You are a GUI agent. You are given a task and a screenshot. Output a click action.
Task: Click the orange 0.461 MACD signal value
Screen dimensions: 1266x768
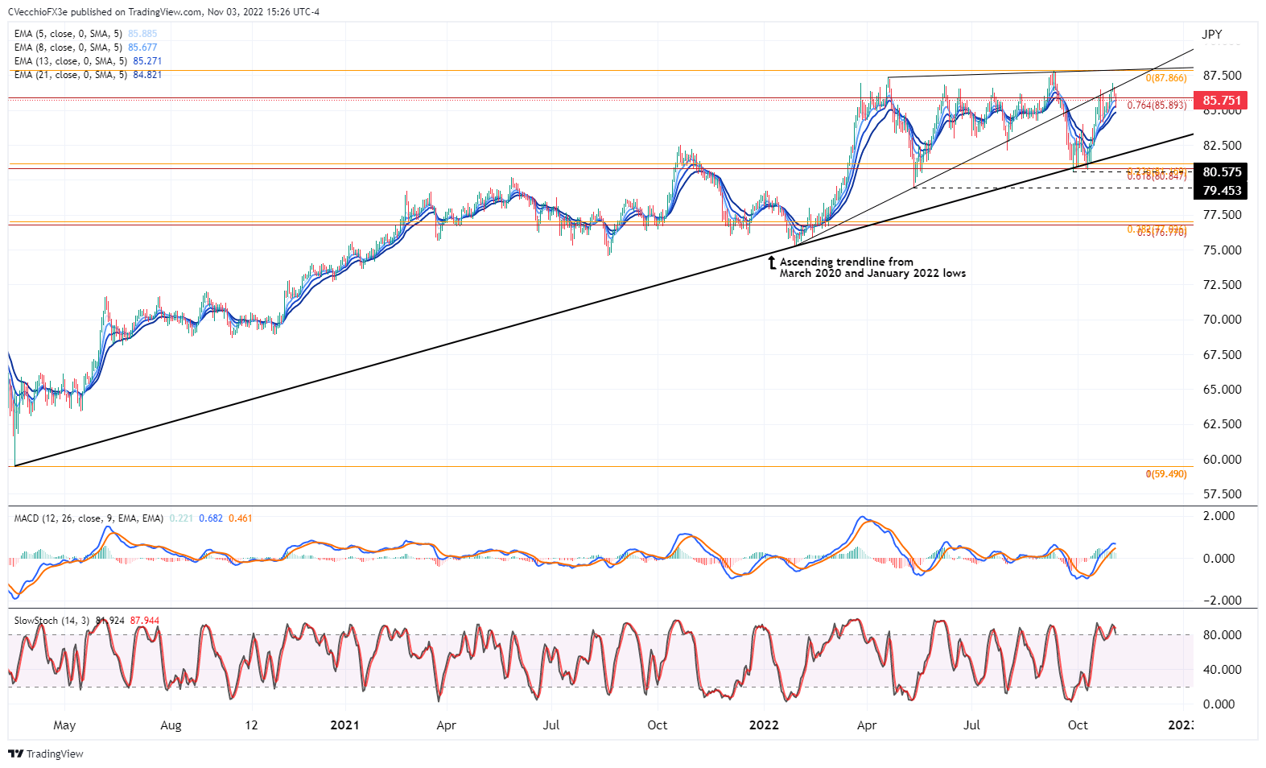click(x=240, y=518)
